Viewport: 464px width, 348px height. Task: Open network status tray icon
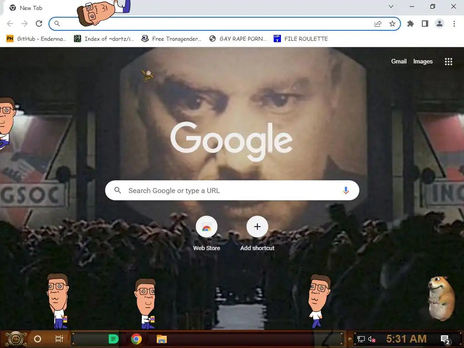361,339
